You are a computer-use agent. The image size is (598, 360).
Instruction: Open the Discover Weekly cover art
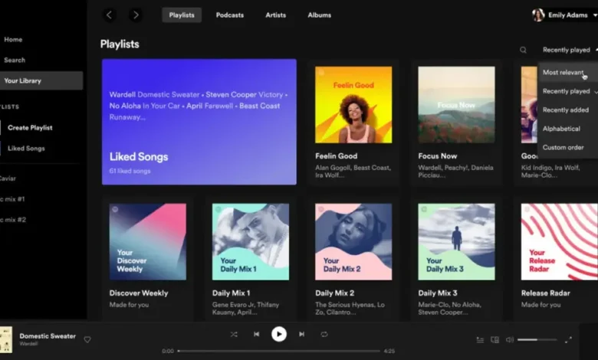pos(148,241)
